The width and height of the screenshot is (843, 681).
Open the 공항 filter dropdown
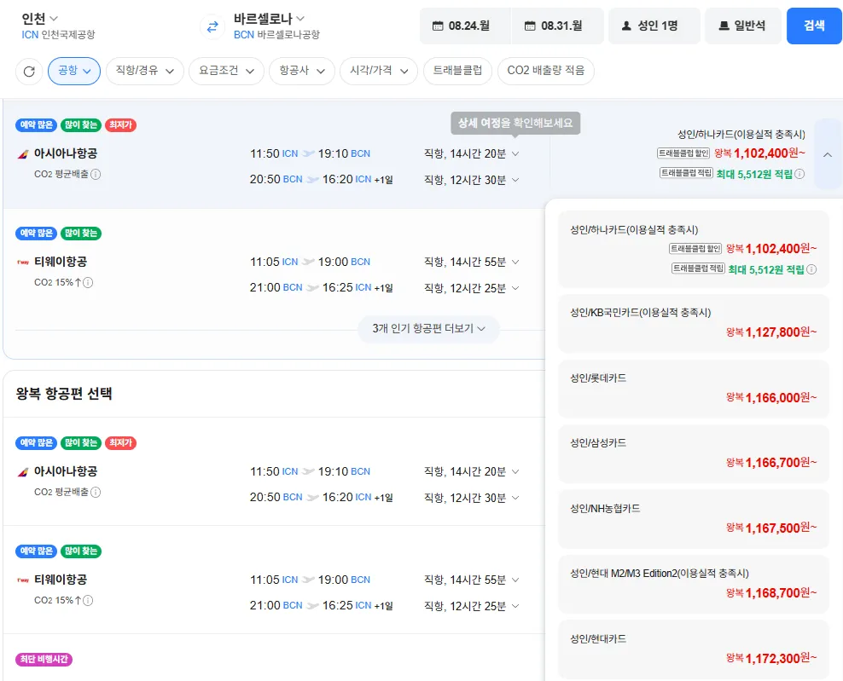click(74, 71)
